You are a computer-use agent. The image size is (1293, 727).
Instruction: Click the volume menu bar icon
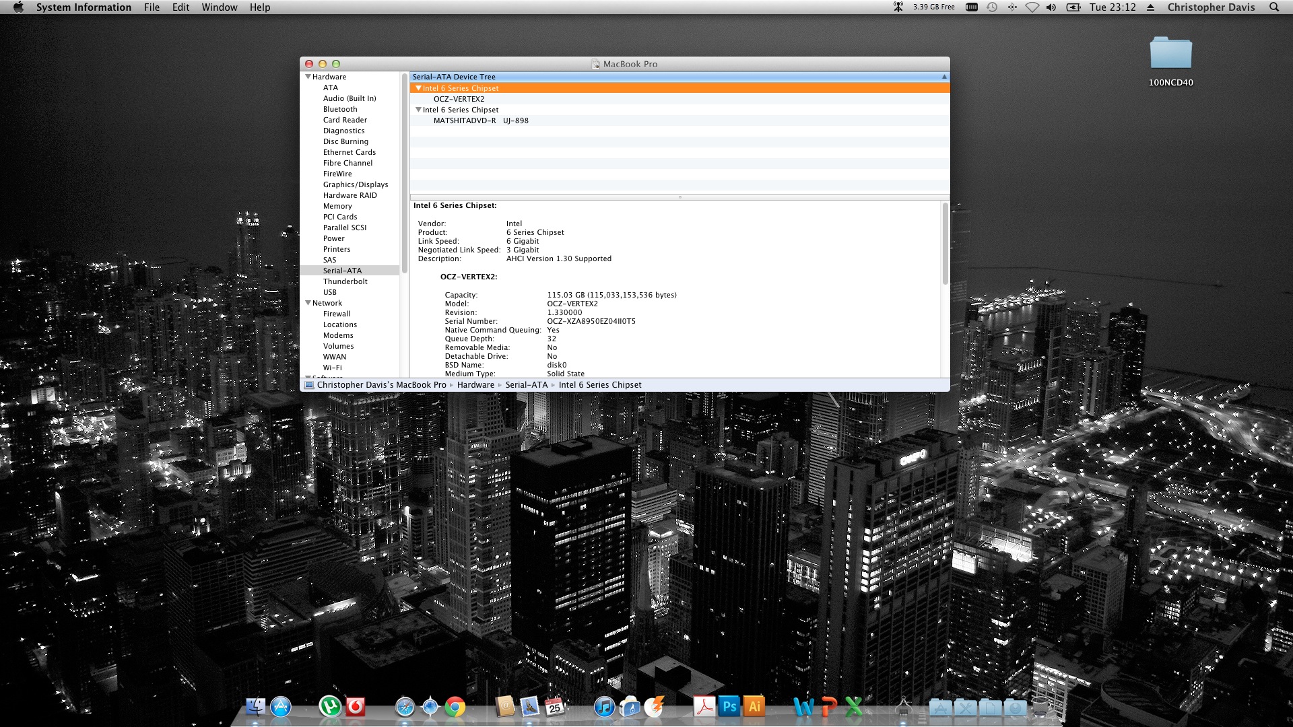[x=1051, y=7]
